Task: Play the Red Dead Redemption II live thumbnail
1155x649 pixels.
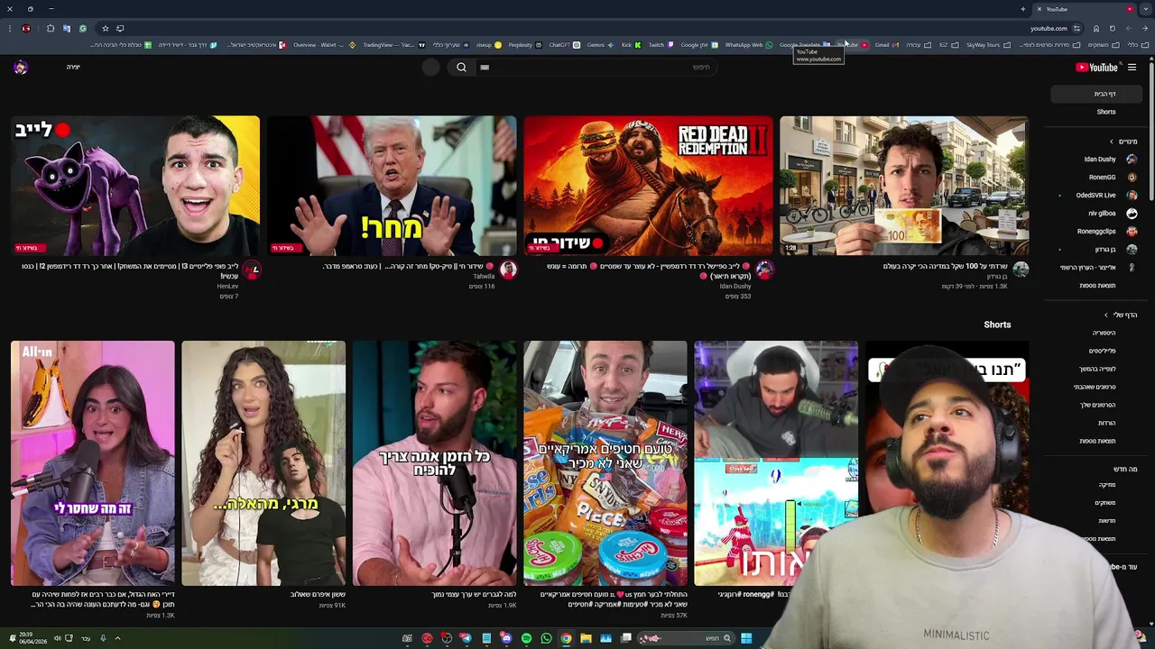Action: (x=648, y=186)
